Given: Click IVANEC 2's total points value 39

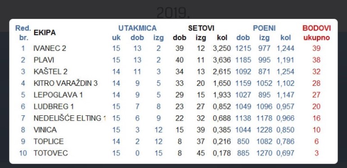Looking at the screenshot, I should 316,48.
